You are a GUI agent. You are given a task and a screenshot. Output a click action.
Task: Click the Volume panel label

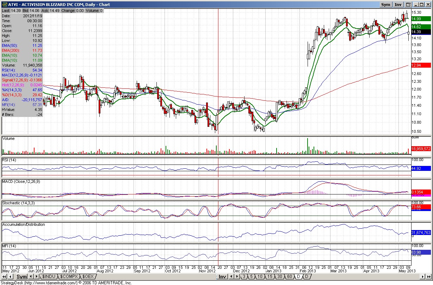click(x=8, y=138)
